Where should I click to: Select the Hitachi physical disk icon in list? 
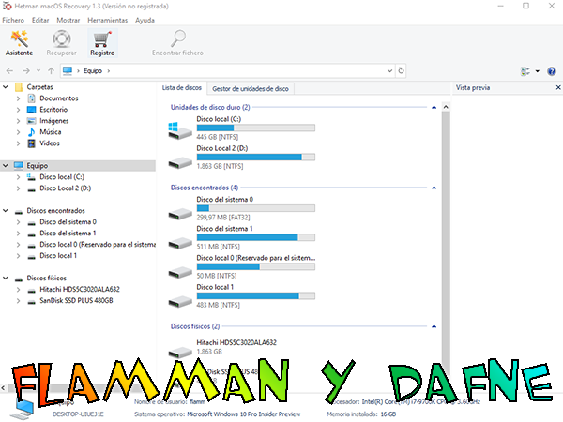pos(180,352)
